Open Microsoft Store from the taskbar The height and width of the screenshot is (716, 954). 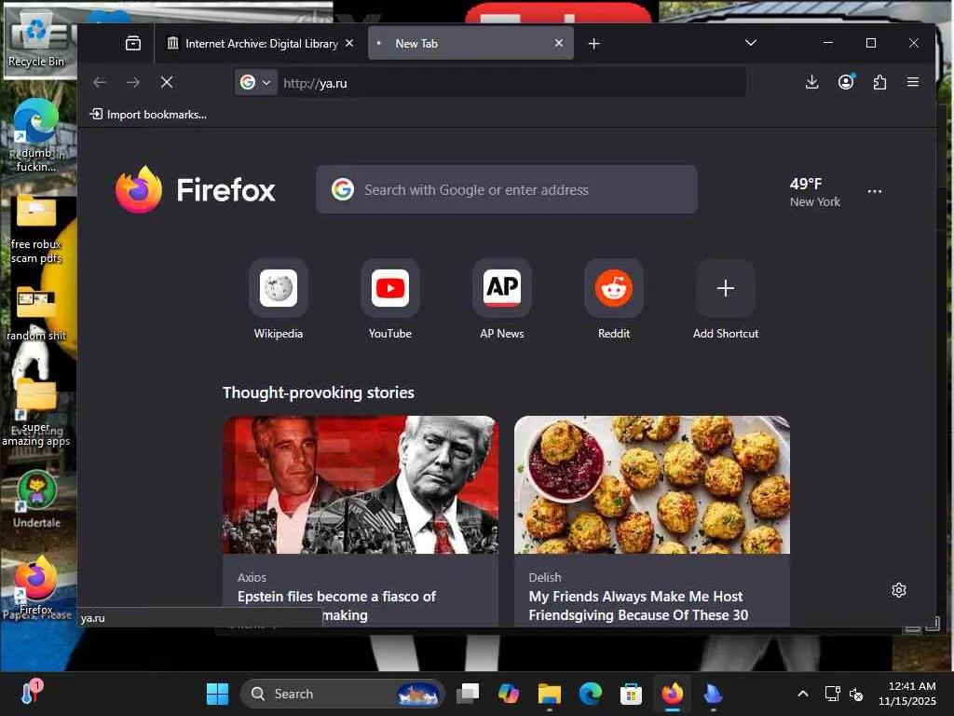(631, 694)
